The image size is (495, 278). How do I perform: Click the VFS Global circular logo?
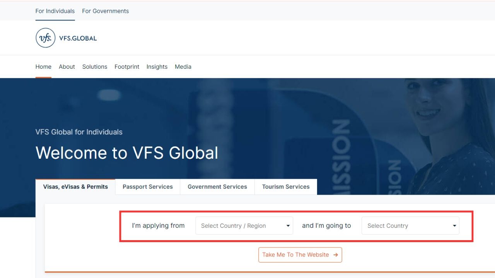pos(45,38)
